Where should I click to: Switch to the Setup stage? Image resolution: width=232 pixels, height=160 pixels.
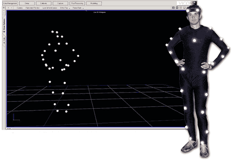click(x=27, y=3)
